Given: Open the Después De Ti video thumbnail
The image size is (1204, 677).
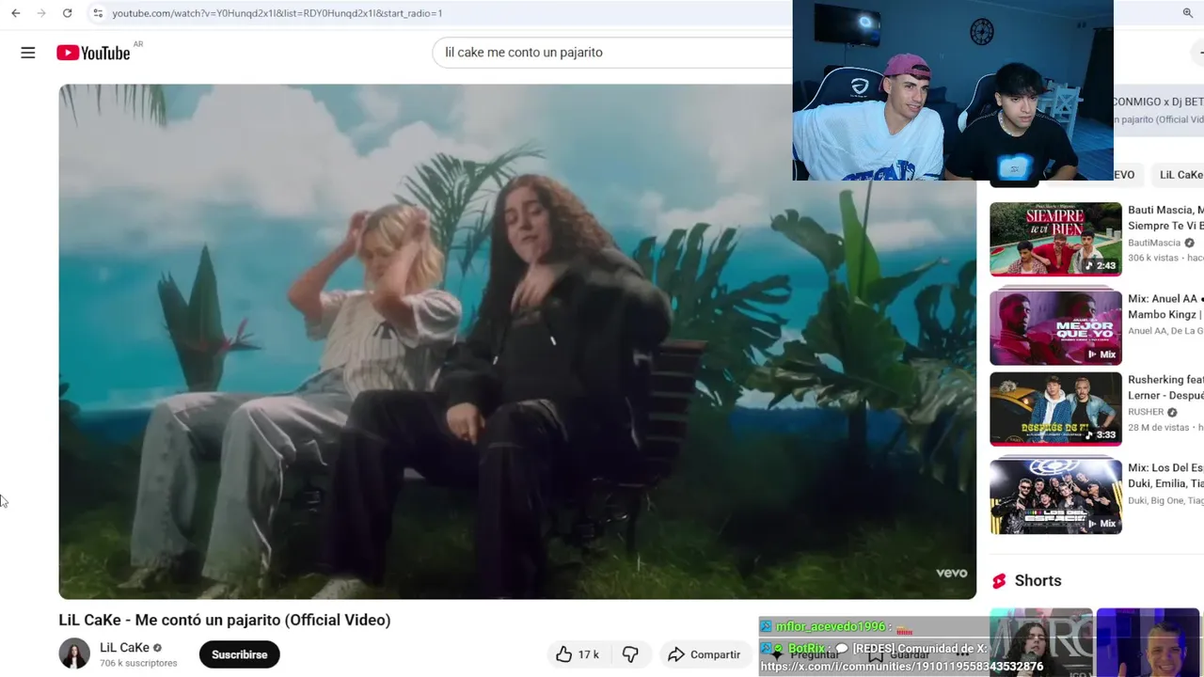Looking at the screenshot, I should pos(1055,409).
